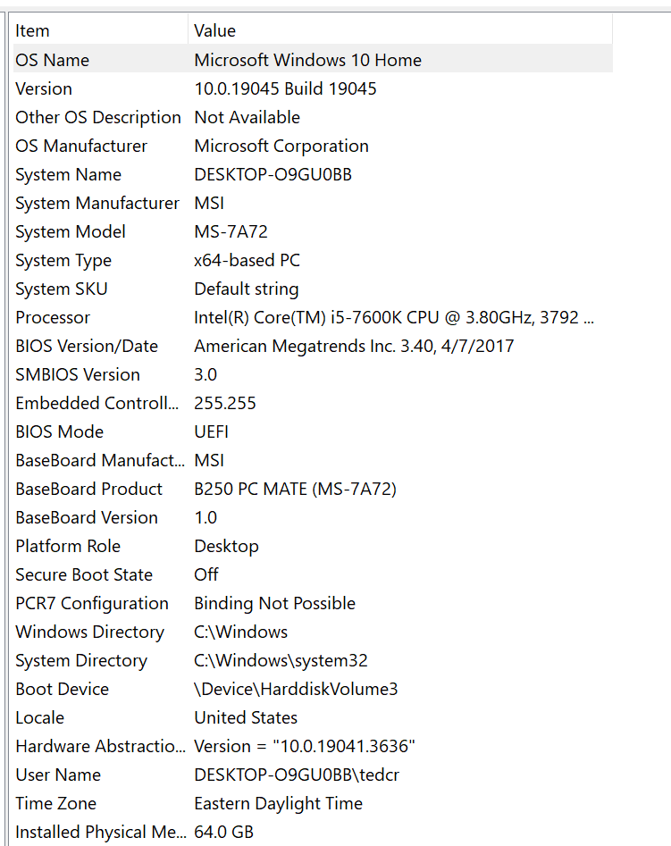Screen dimensions: 671x846
Task: Select the BIOS Version/Date row
Action: click(313, 346)
